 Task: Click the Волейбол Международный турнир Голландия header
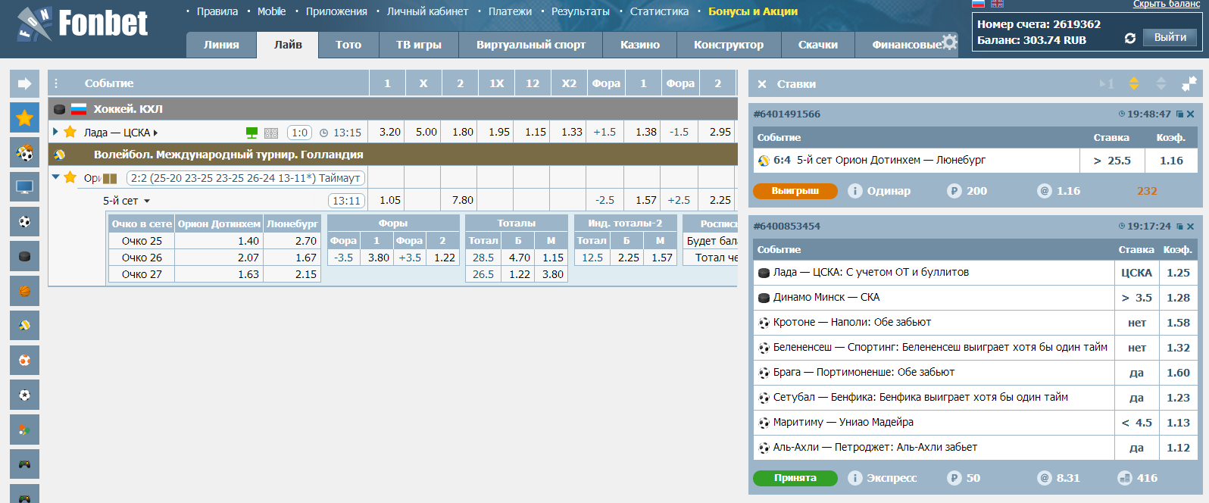393,155
